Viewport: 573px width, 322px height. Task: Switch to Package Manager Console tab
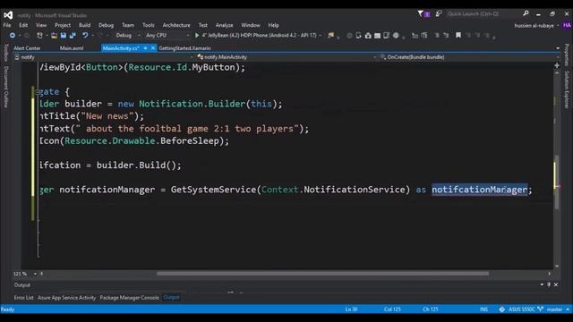(129, 298)
